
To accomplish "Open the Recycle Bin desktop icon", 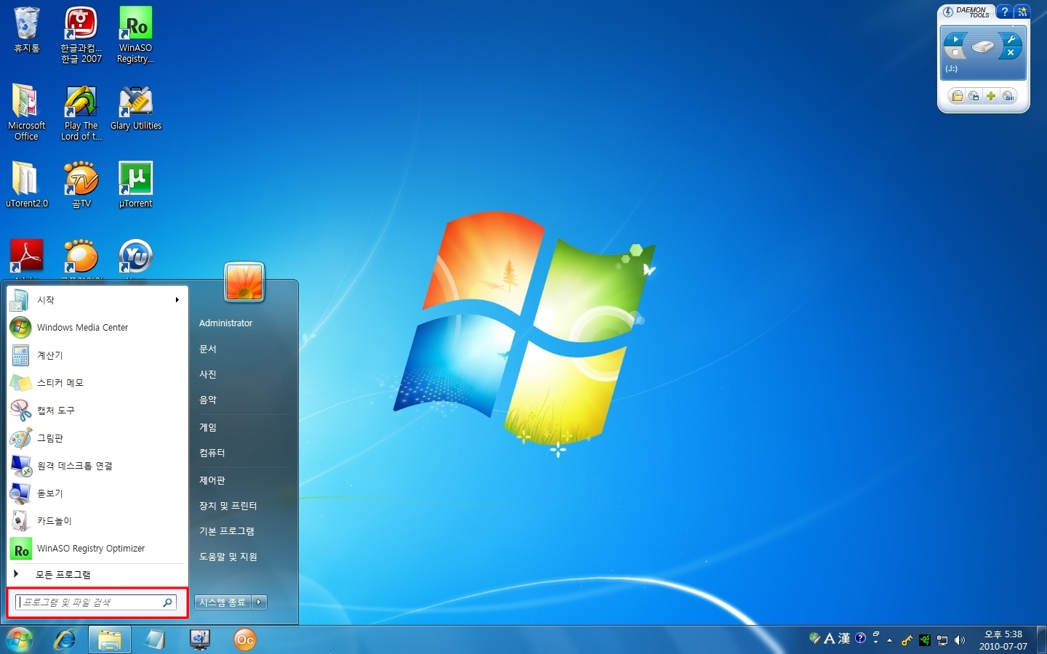I will coord(27,31).
